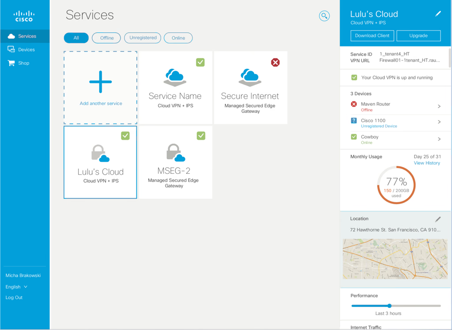Go to Services in sidebar menu
452x330 pixels.
[x=25, y=36]
